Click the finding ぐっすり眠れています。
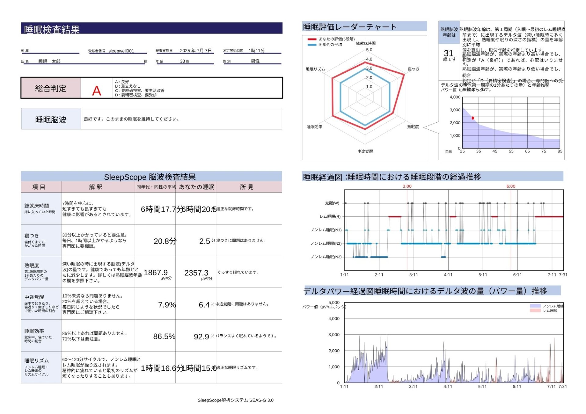The width and height of the screenshot is (586, 414). [x=238, y=272]
